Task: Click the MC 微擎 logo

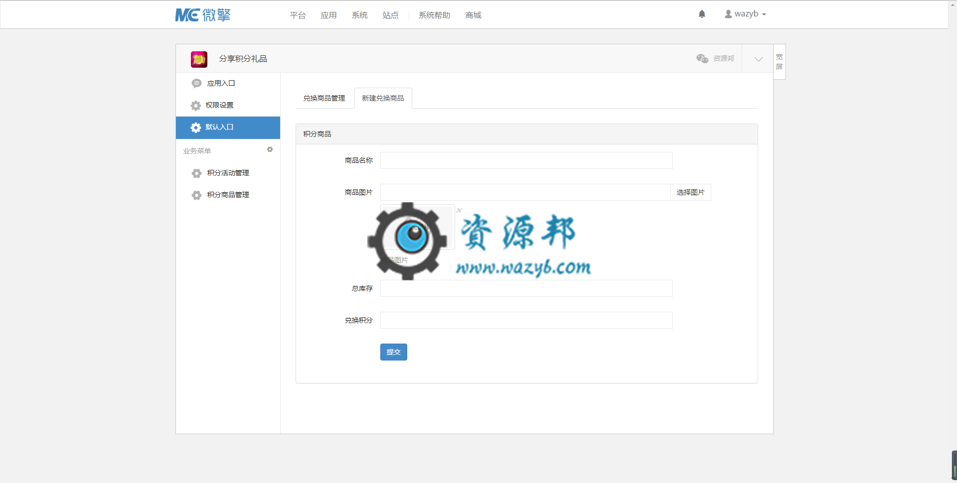Action: [203, 15]
